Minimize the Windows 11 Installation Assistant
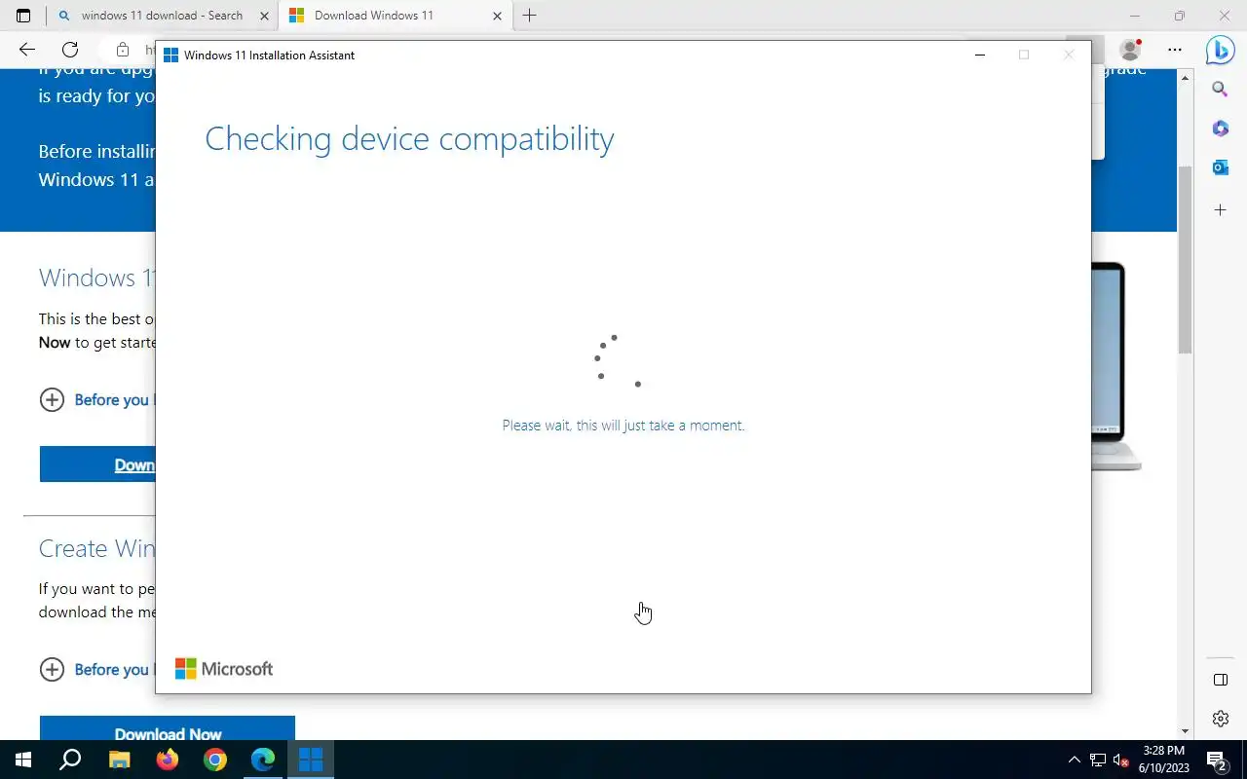The width and height of the screenshot is (1247, 779). (x=980, y=56)
